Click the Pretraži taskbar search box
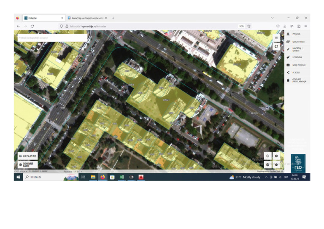 (x=51, y=177)
